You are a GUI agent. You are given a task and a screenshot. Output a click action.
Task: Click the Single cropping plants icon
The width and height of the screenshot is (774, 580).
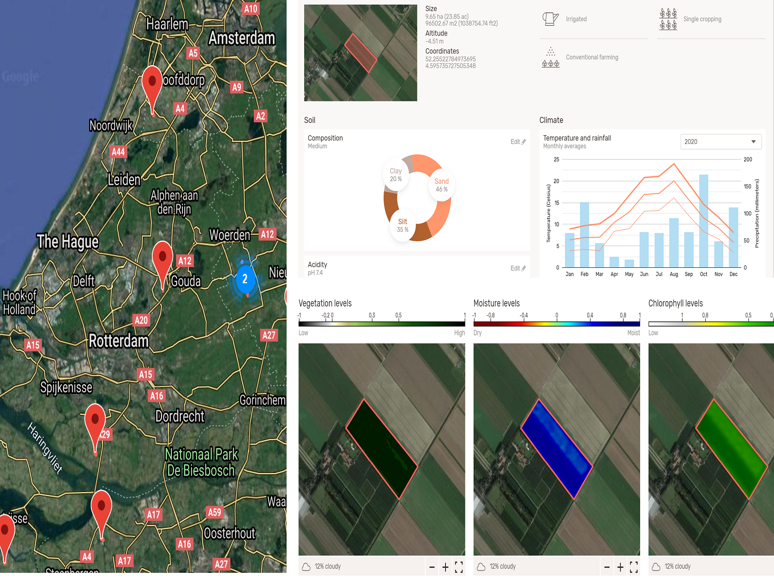pos(668,19)
